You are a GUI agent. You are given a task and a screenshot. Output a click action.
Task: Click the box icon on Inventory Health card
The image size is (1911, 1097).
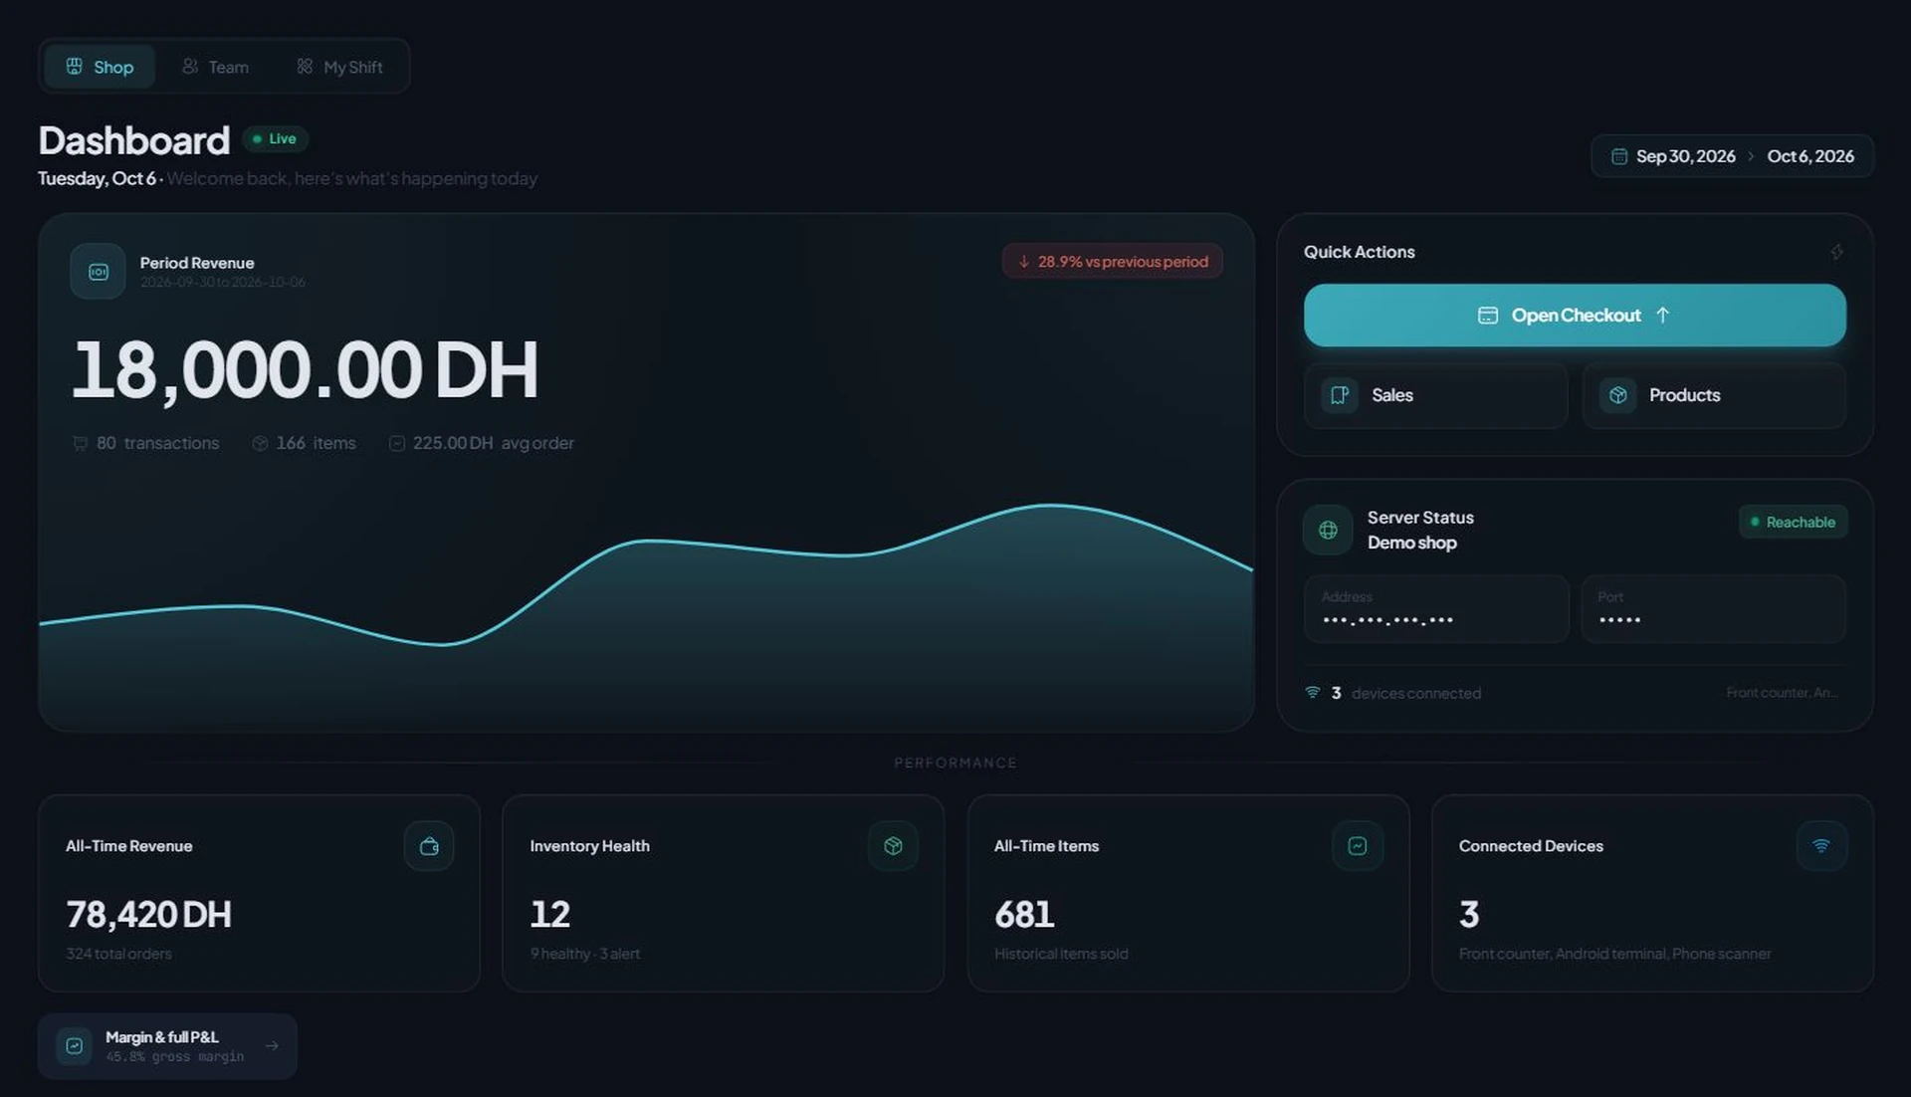pyautogui.click(x=893, y=846)
